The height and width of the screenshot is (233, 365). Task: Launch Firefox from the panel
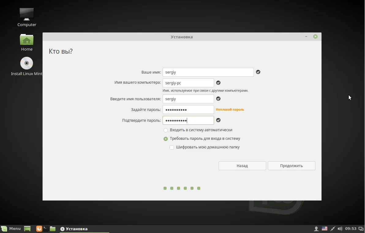[x=39, y=229]
